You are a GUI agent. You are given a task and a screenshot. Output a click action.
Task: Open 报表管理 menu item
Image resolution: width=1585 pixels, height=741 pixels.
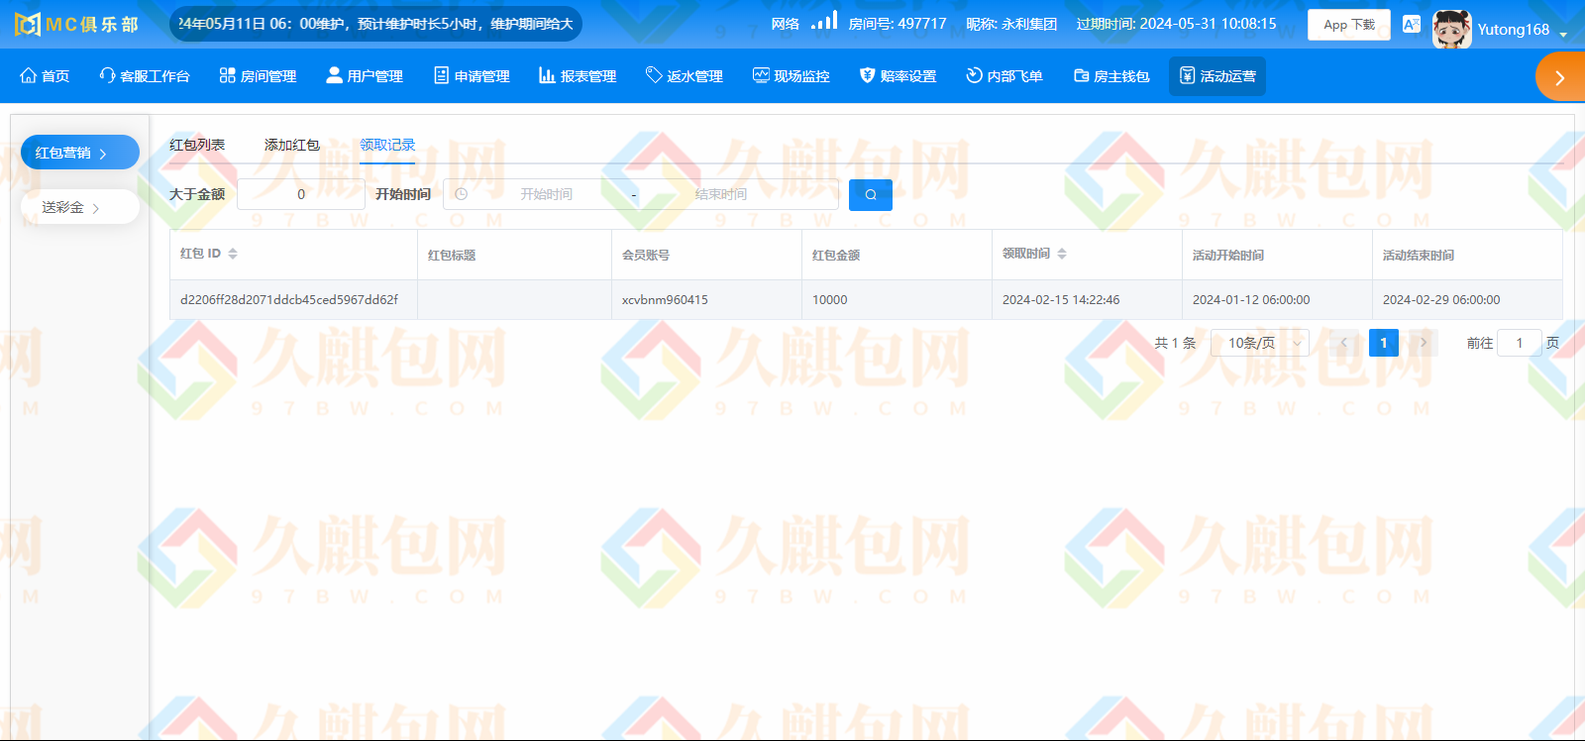click(578, 76)
